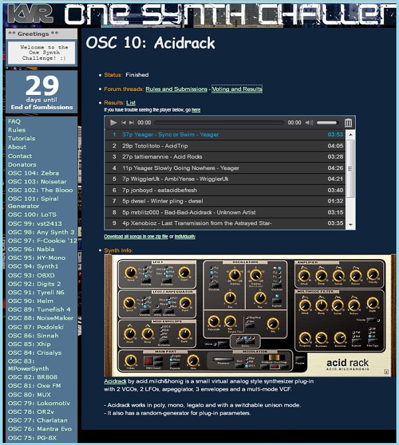The width and height of the screenshot is (399, 445).
Task: Click the player seek progress bar
Action: pyautogui.click(x=219, y=123)
